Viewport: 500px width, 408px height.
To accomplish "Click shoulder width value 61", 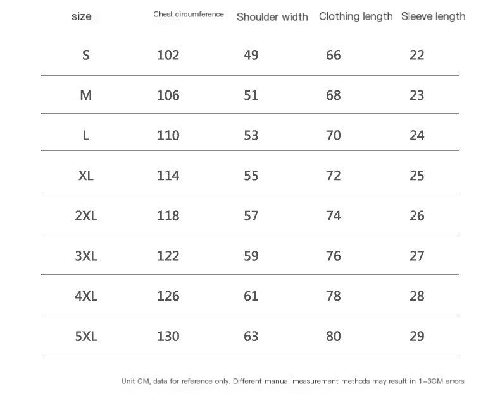I will (x=251, y=296).
